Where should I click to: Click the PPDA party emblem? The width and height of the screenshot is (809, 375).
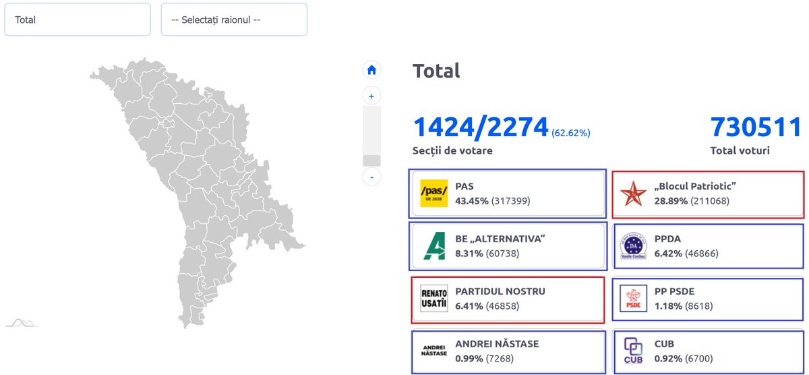tap(633, 246)
